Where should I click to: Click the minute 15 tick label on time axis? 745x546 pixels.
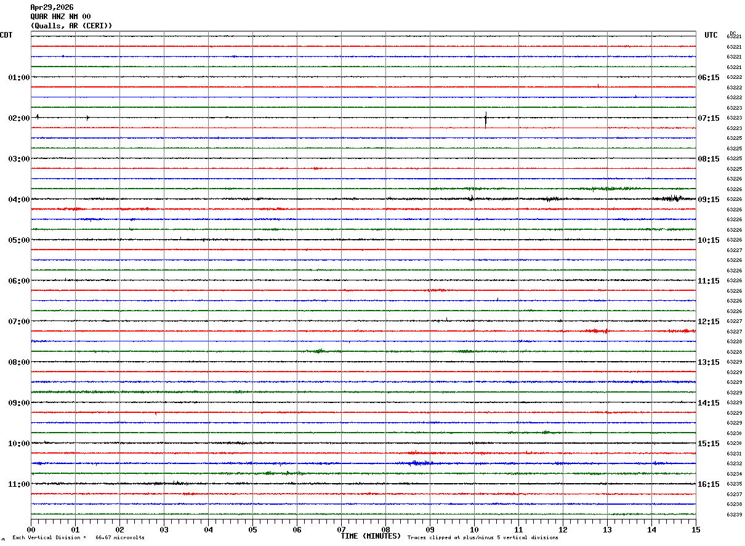(696, 530)
